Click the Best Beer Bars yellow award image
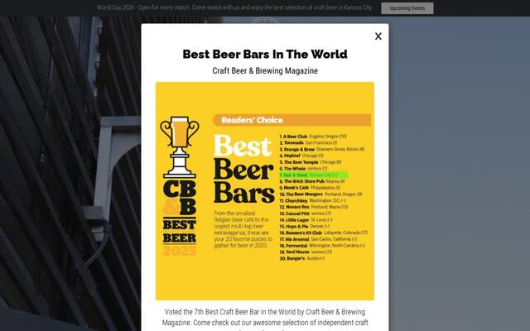Image resolution: width=530 pixels, height=331 pixels. 265,191
